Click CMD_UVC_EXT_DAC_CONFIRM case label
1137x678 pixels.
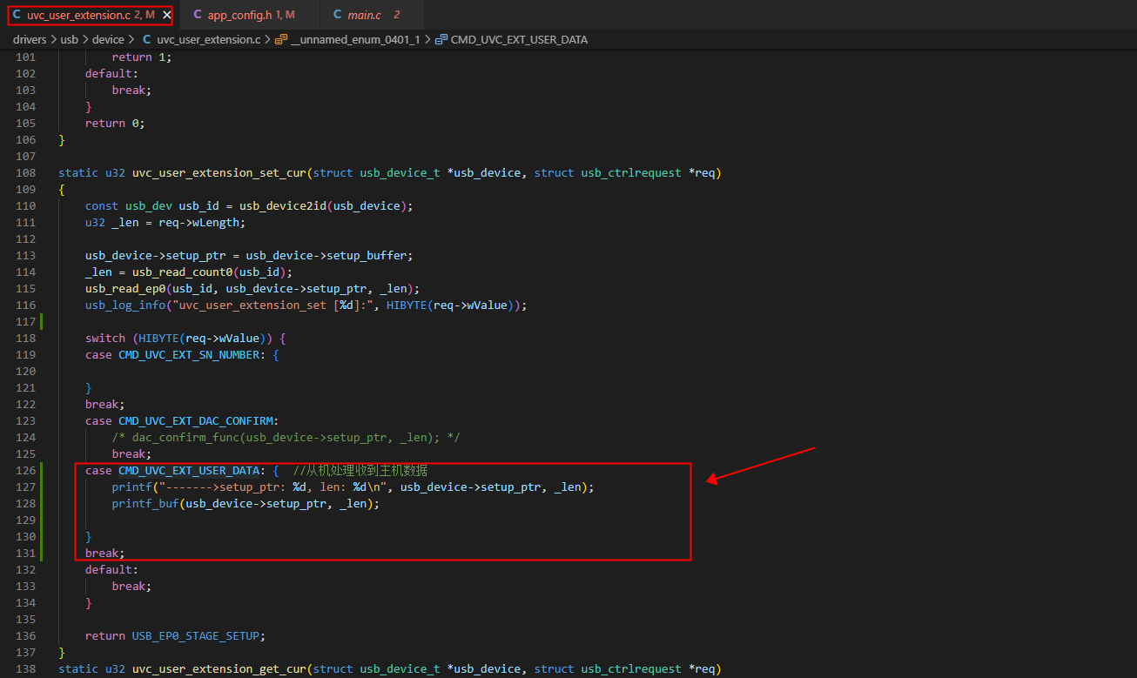(x=196, y=421)
